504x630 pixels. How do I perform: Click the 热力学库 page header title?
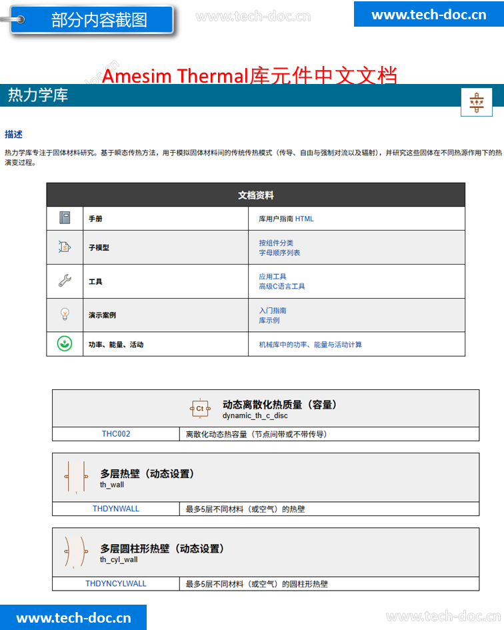tap(38, 95)
